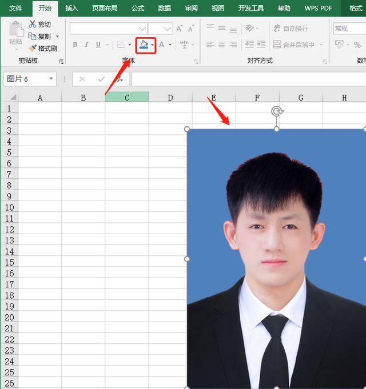Screen dimensions: 366x389
Task: Click the text orientation icon
Action: tap(249, 29)
